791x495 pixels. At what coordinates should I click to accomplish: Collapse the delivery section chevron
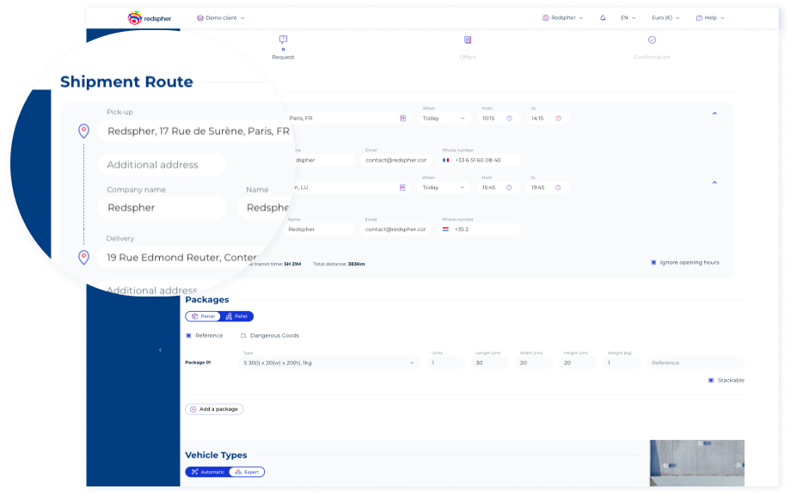[x=714, y=182]
